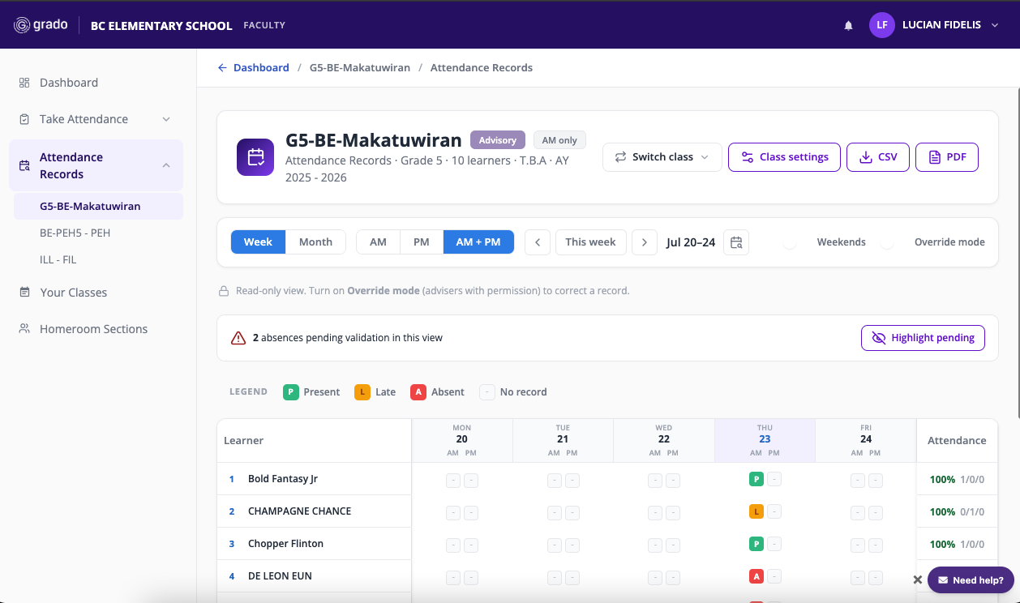Image resolution: width=1020 pixels, height=603 pixels.
Task: Dismiss the Need help widget
Action: (918, 579)
